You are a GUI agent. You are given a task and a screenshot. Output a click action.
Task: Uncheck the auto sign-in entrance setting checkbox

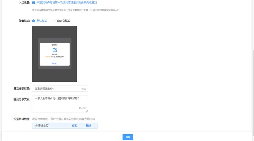click(34, 3)
